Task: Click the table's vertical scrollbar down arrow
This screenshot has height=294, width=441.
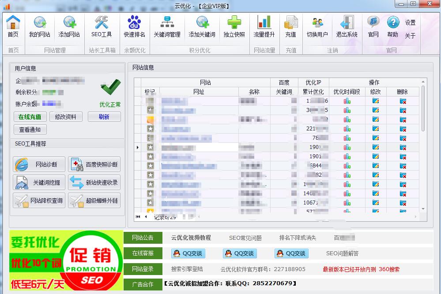Action: 423,209
